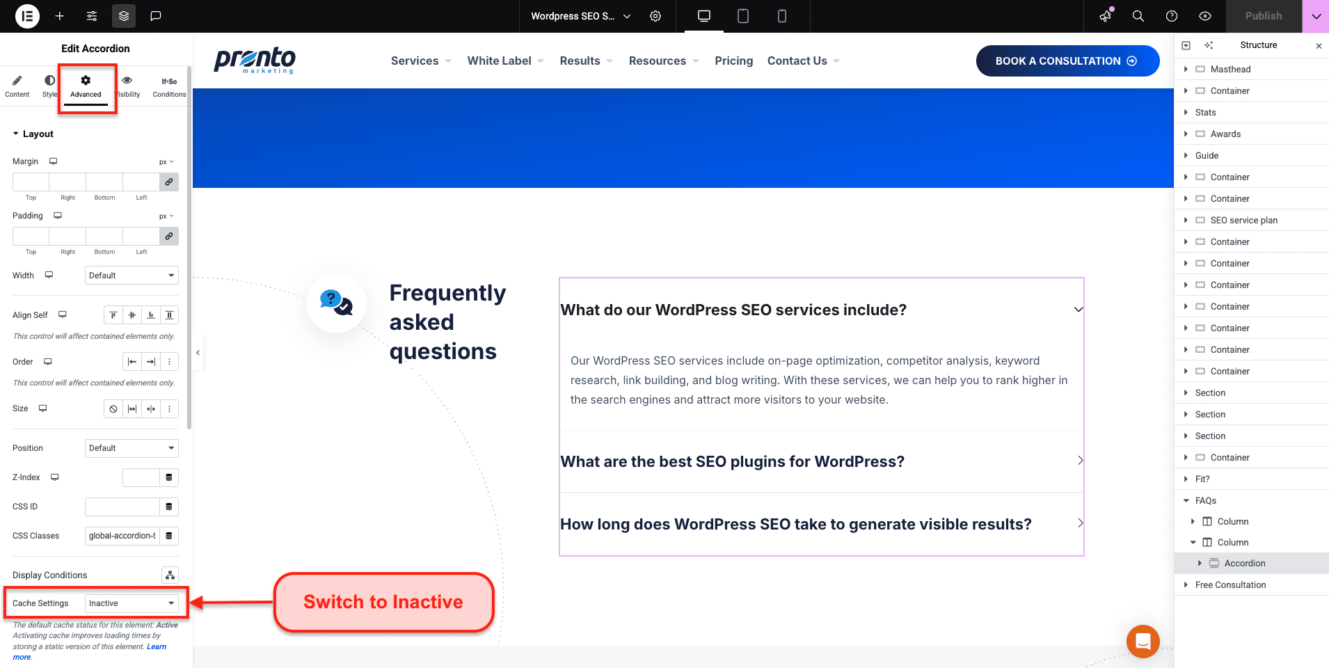Switch to tablet device preview
Screen dimensions: 1329x668
click(x=743, y=16)
